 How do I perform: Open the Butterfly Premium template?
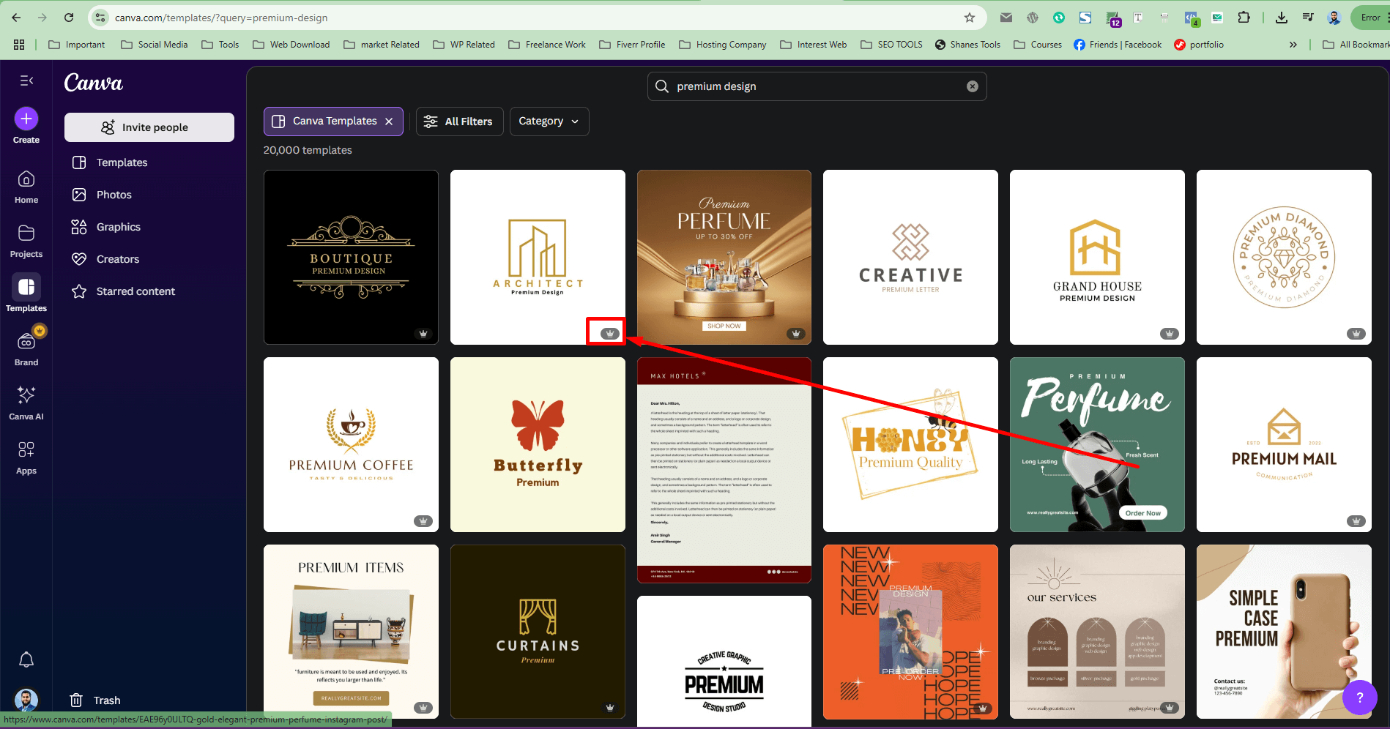click(x=538, y=445)
